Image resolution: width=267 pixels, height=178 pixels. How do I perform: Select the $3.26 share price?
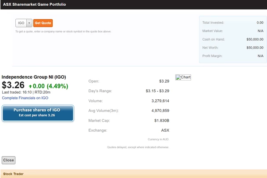pos(13,85)
